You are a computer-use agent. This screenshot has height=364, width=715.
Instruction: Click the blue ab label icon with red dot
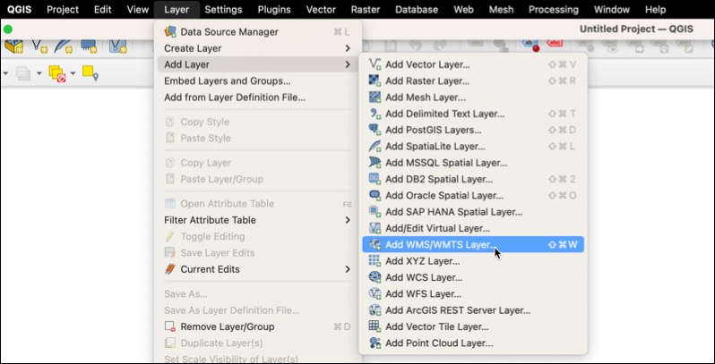[530, 45]
